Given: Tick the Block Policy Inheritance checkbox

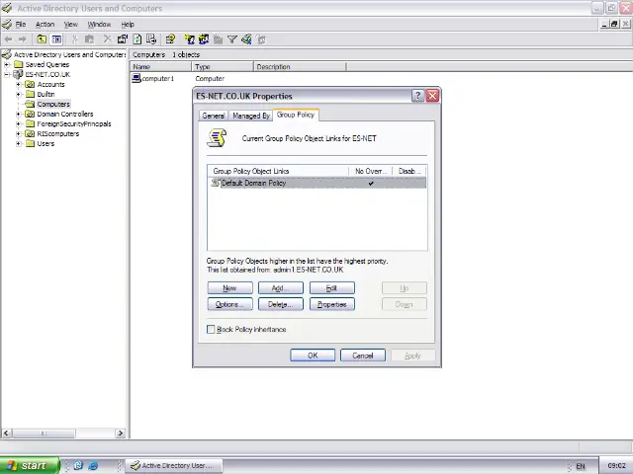Looking at the screenshot, I should [x=211, y=329].
